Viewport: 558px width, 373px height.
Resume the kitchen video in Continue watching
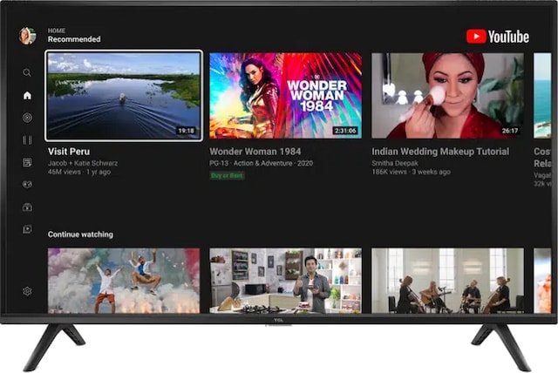(285, 281)
